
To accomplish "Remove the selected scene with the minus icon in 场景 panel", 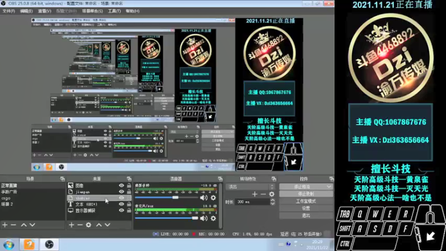I will (x=13, y=225).
